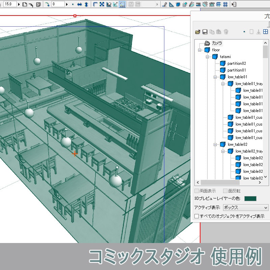
Task: Enable the 両面表示 checkbox
Action: click(196, 191)
